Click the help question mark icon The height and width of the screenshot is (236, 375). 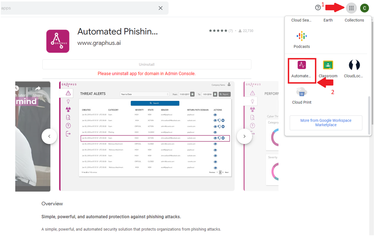point(318,8)
